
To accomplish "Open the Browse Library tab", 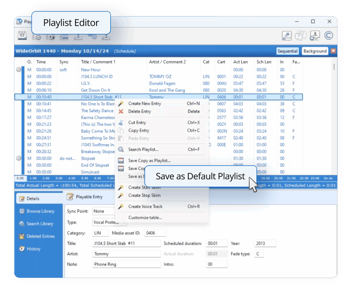I will point(40,211).
